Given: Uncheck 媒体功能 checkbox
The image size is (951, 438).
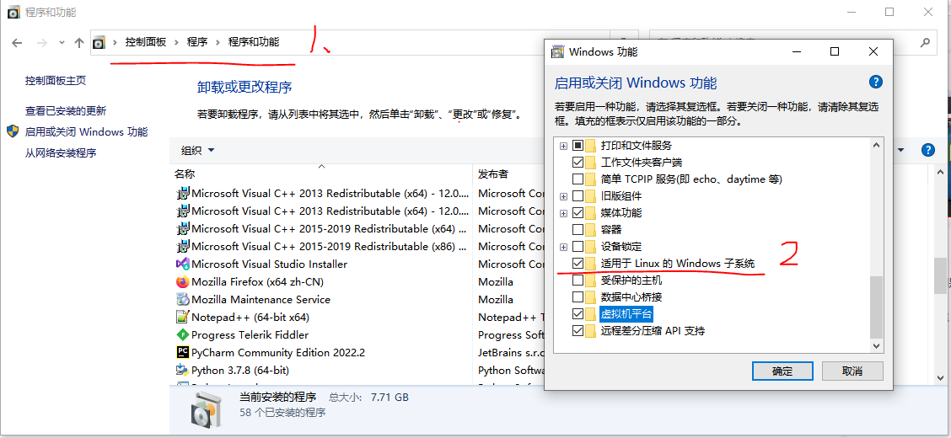Looking at the screenshot, I should [x=578, y=213].
